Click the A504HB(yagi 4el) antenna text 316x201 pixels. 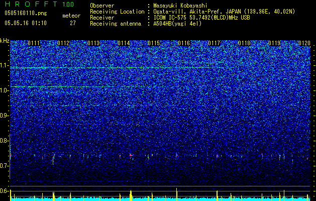click(177, 24)
